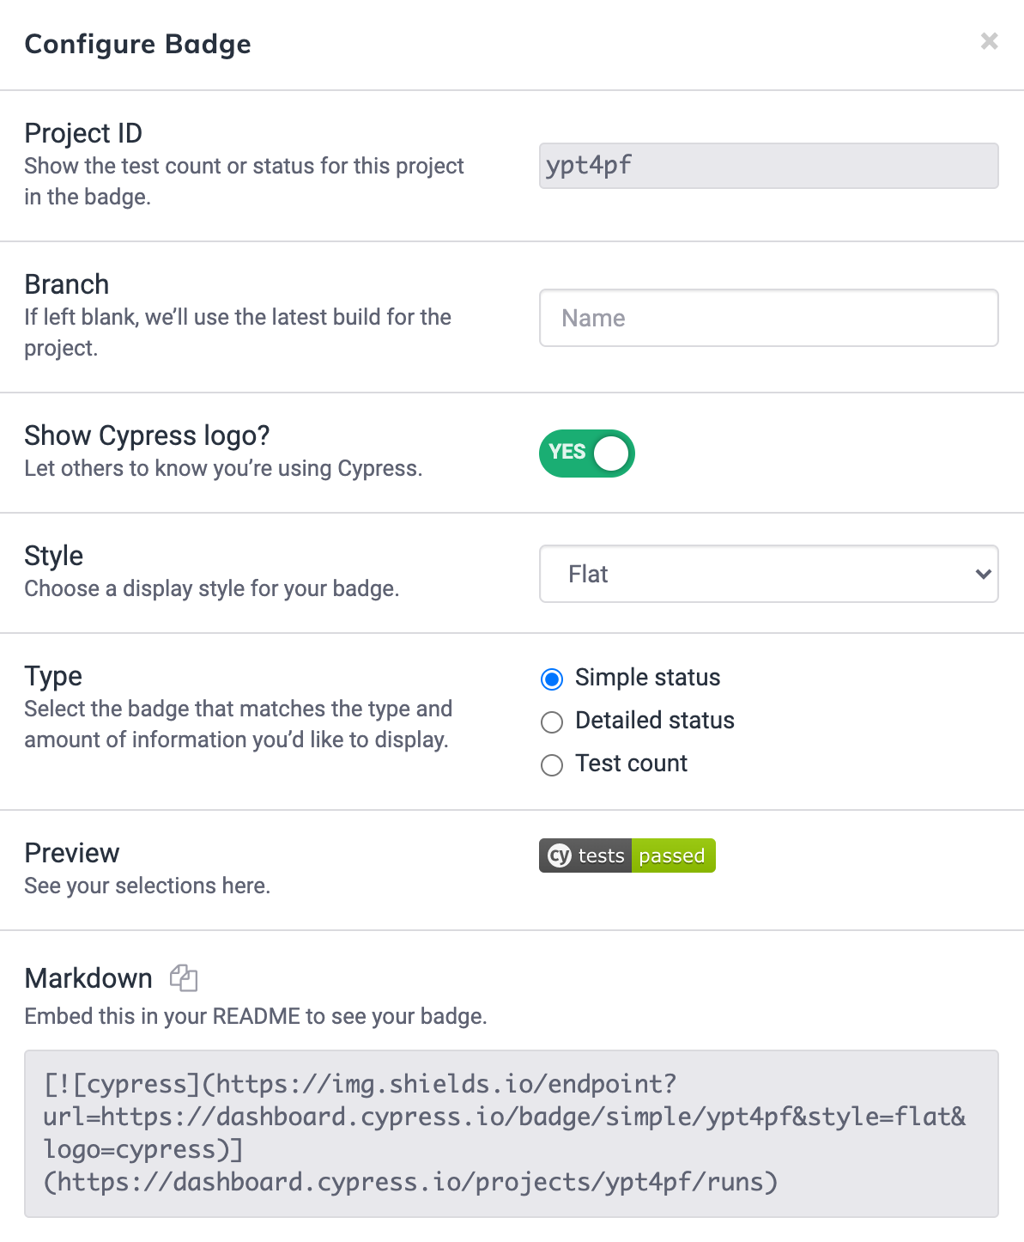
Task: Click the 'passed' segment of the preview badge
Action: (673, 855)
